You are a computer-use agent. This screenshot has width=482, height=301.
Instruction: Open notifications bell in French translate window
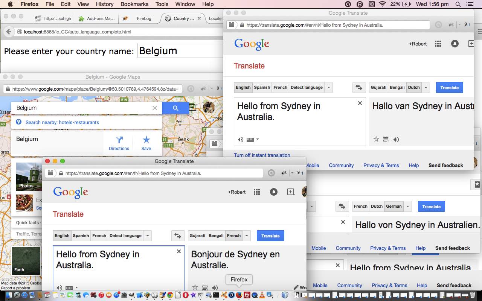(x=274, y=192)
